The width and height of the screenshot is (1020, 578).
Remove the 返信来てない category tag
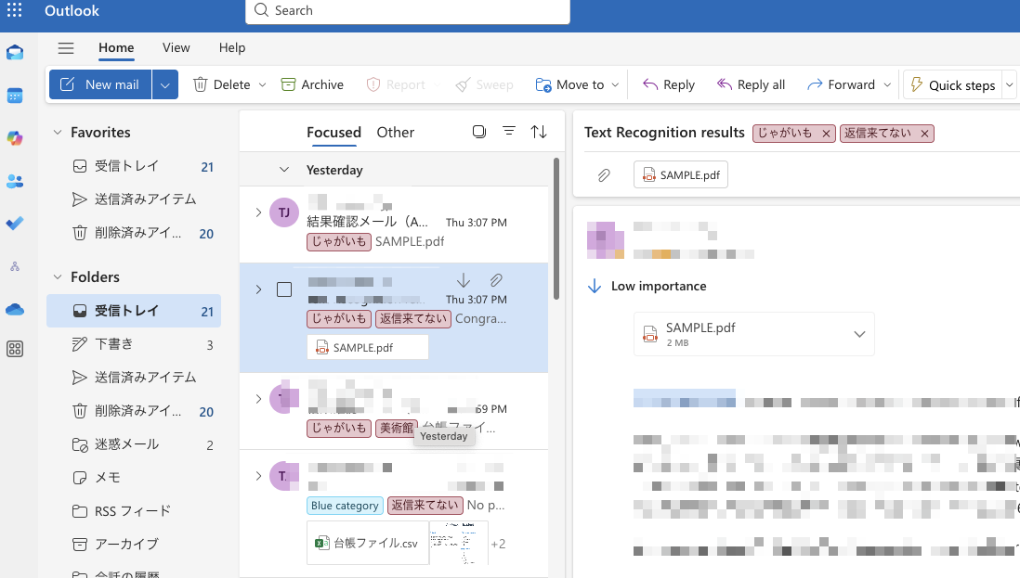(924, 134)
